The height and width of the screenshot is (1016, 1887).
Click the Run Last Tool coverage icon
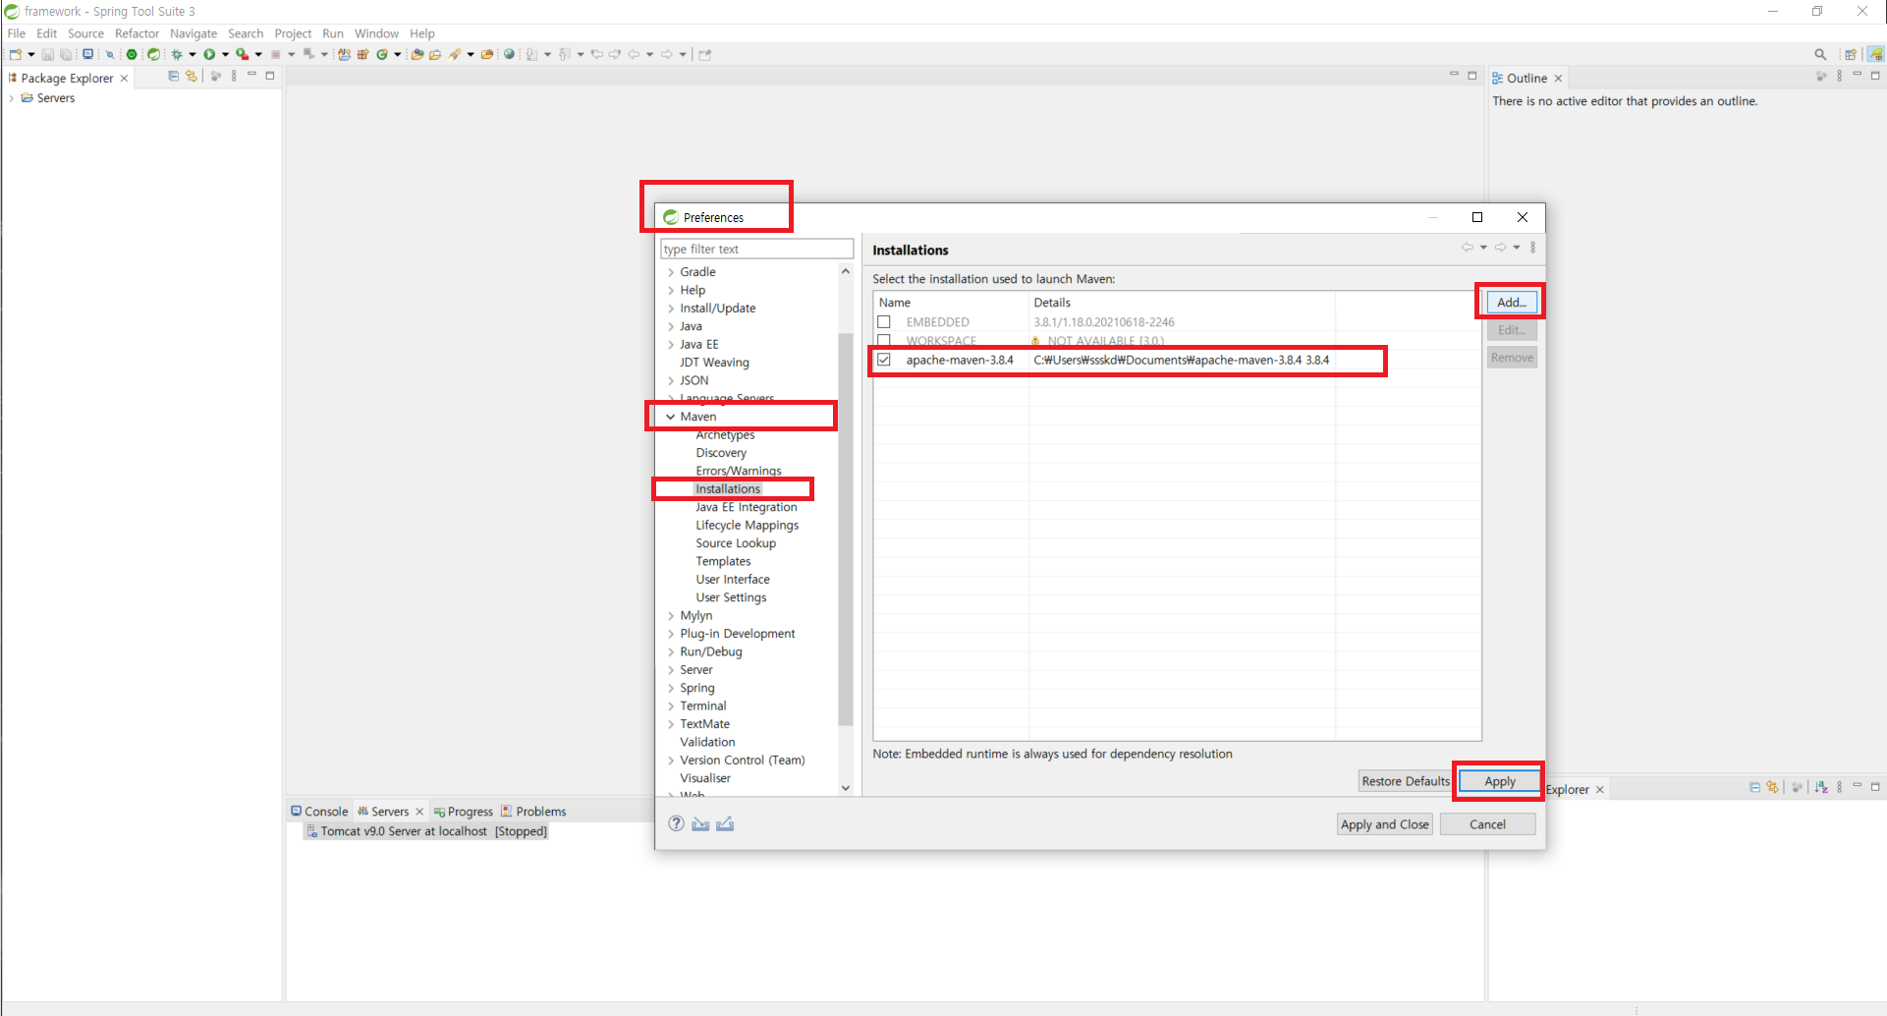242,54
